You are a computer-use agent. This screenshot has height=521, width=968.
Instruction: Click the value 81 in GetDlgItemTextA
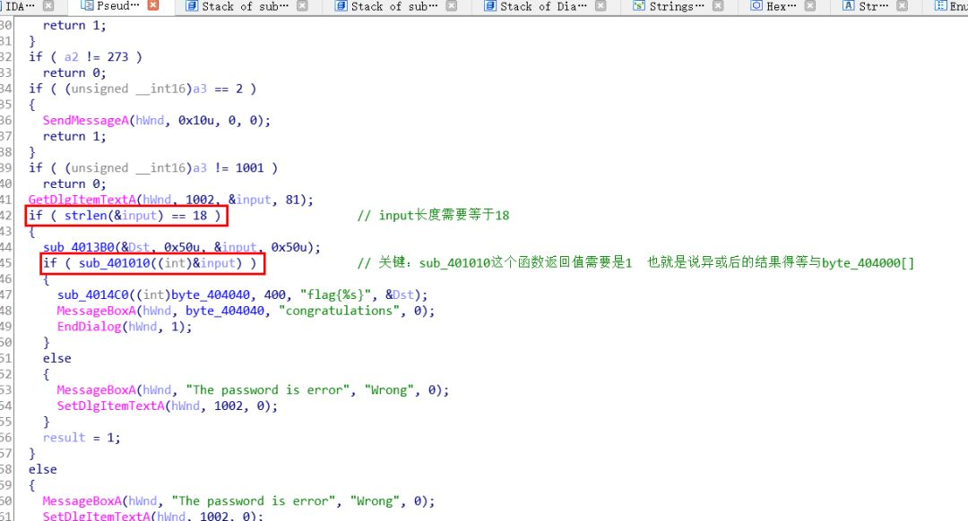[x=292, y=200]
